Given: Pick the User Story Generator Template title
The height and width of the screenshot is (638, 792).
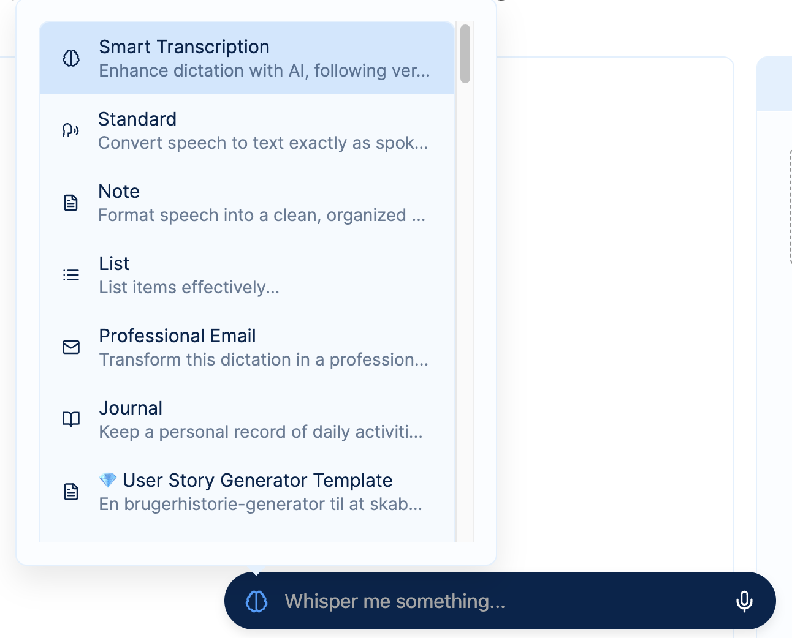Looking at the screenshot, I should point(257,481).
